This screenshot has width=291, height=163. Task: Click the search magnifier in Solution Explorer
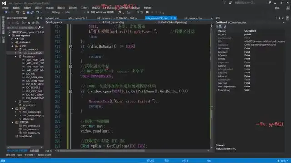pyautogui.click(x=40, y=27)
